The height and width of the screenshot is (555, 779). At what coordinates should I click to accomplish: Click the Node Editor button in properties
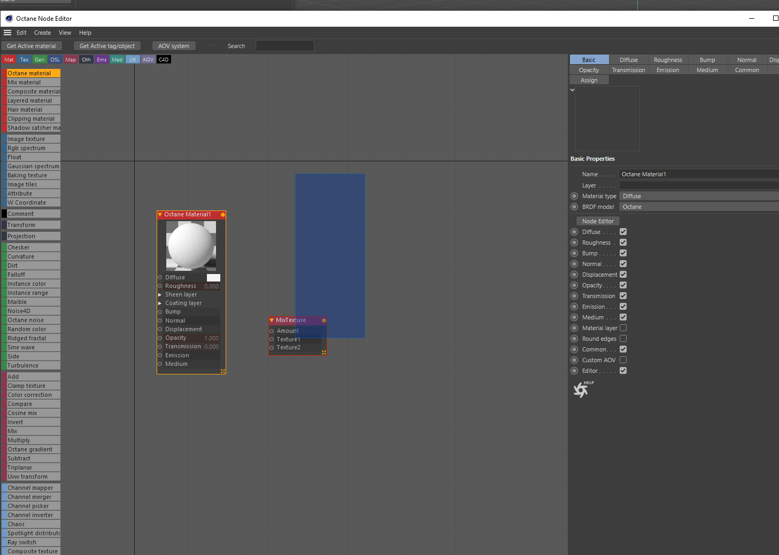pyautogui.click(x=598, y=221)
